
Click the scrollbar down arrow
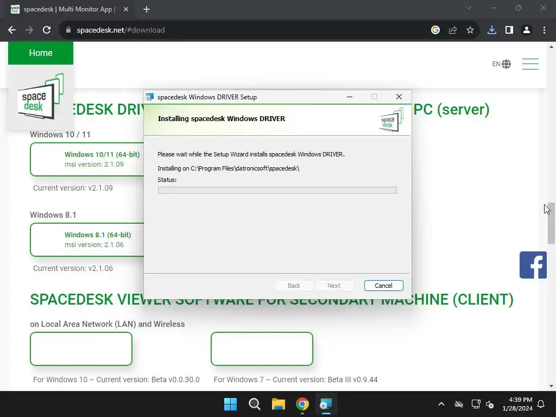tap(551, 386)
